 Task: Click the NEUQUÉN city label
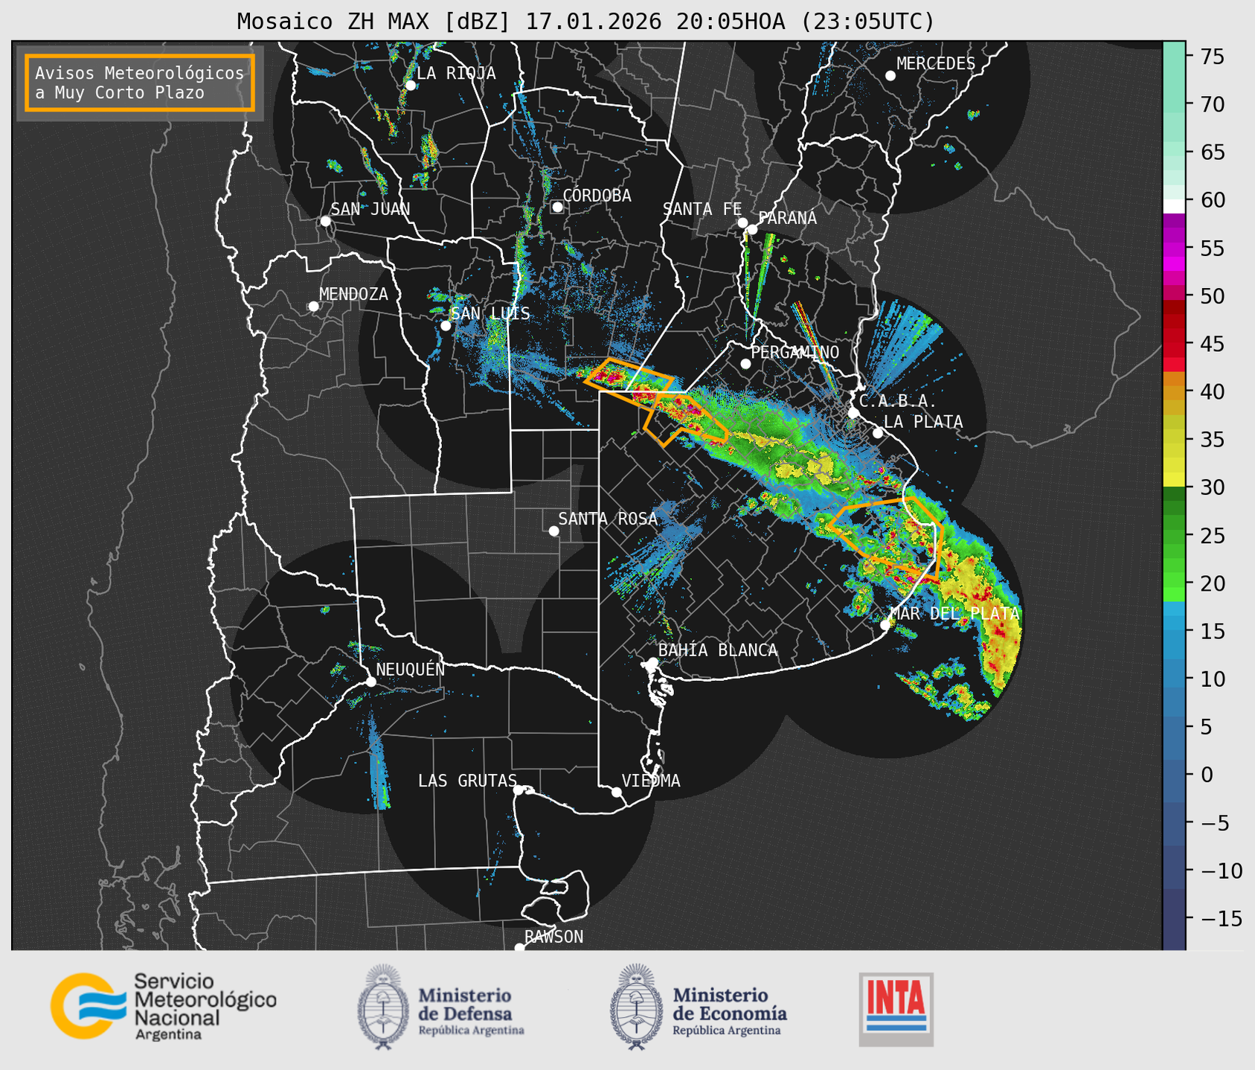411,670
